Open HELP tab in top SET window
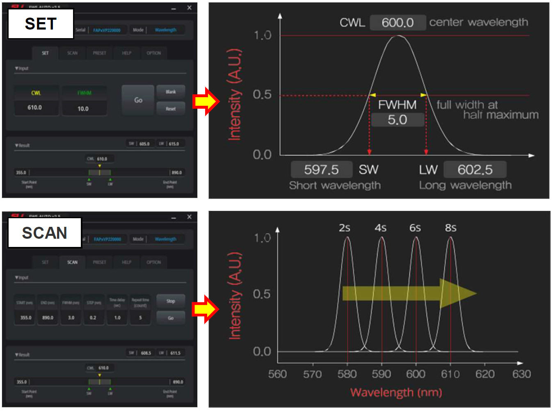 (x=126, y=53)
